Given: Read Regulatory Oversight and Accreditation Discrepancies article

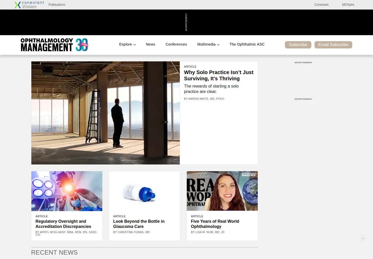Looking at the screenshot, I should [63, 224].
